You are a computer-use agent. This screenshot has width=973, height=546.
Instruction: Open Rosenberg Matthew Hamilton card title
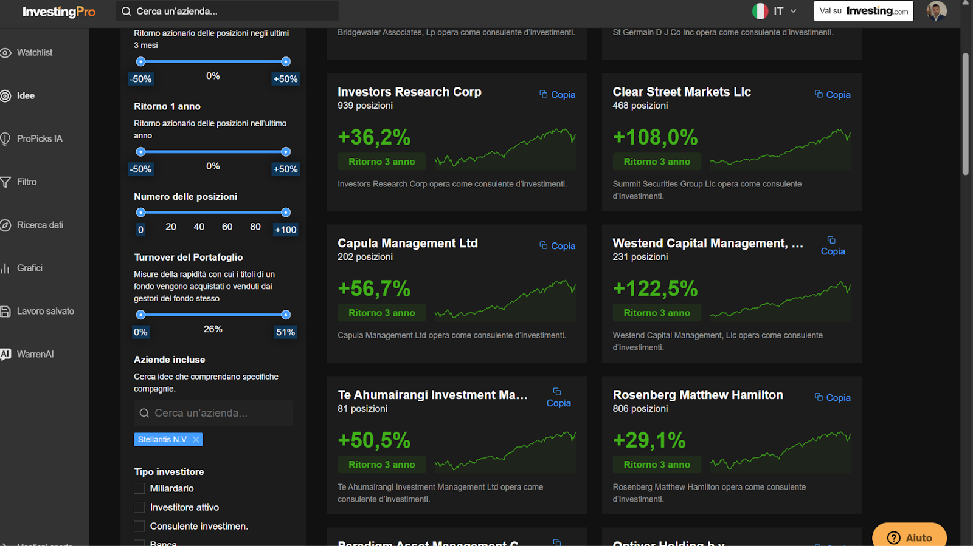coord(698,395)
